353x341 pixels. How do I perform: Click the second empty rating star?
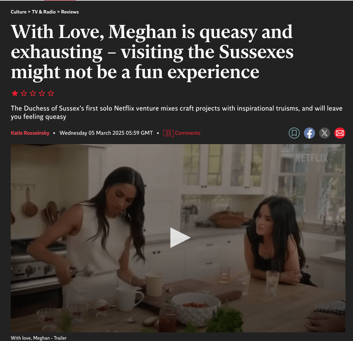pos(24,93)
